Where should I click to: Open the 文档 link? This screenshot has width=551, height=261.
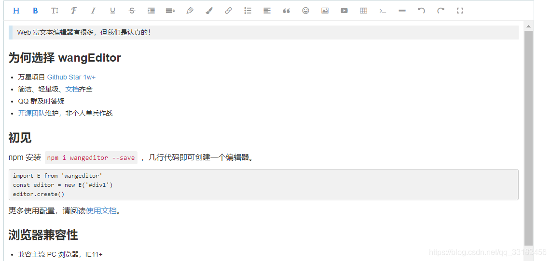point(72,89)
